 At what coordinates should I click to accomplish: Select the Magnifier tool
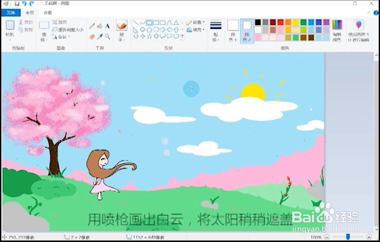click(108, 36)
